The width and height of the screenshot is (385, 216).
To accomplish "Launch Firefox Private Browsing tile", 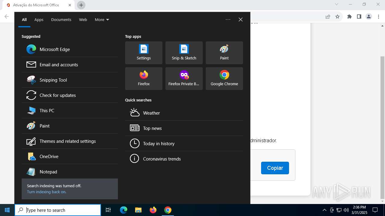I will pyautogui.click(x=184, y=79).
